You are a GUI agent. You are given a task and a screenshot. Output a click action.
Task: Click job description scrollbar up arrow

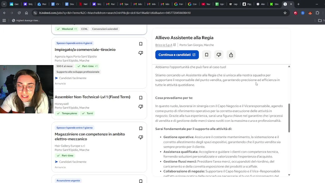[289, 66]
